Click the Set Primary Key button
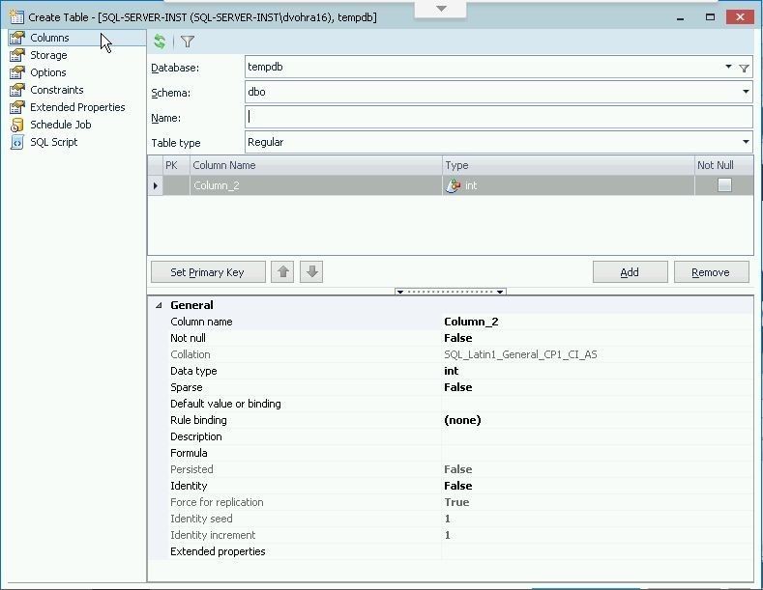763x590 pixels. (207, 272)
